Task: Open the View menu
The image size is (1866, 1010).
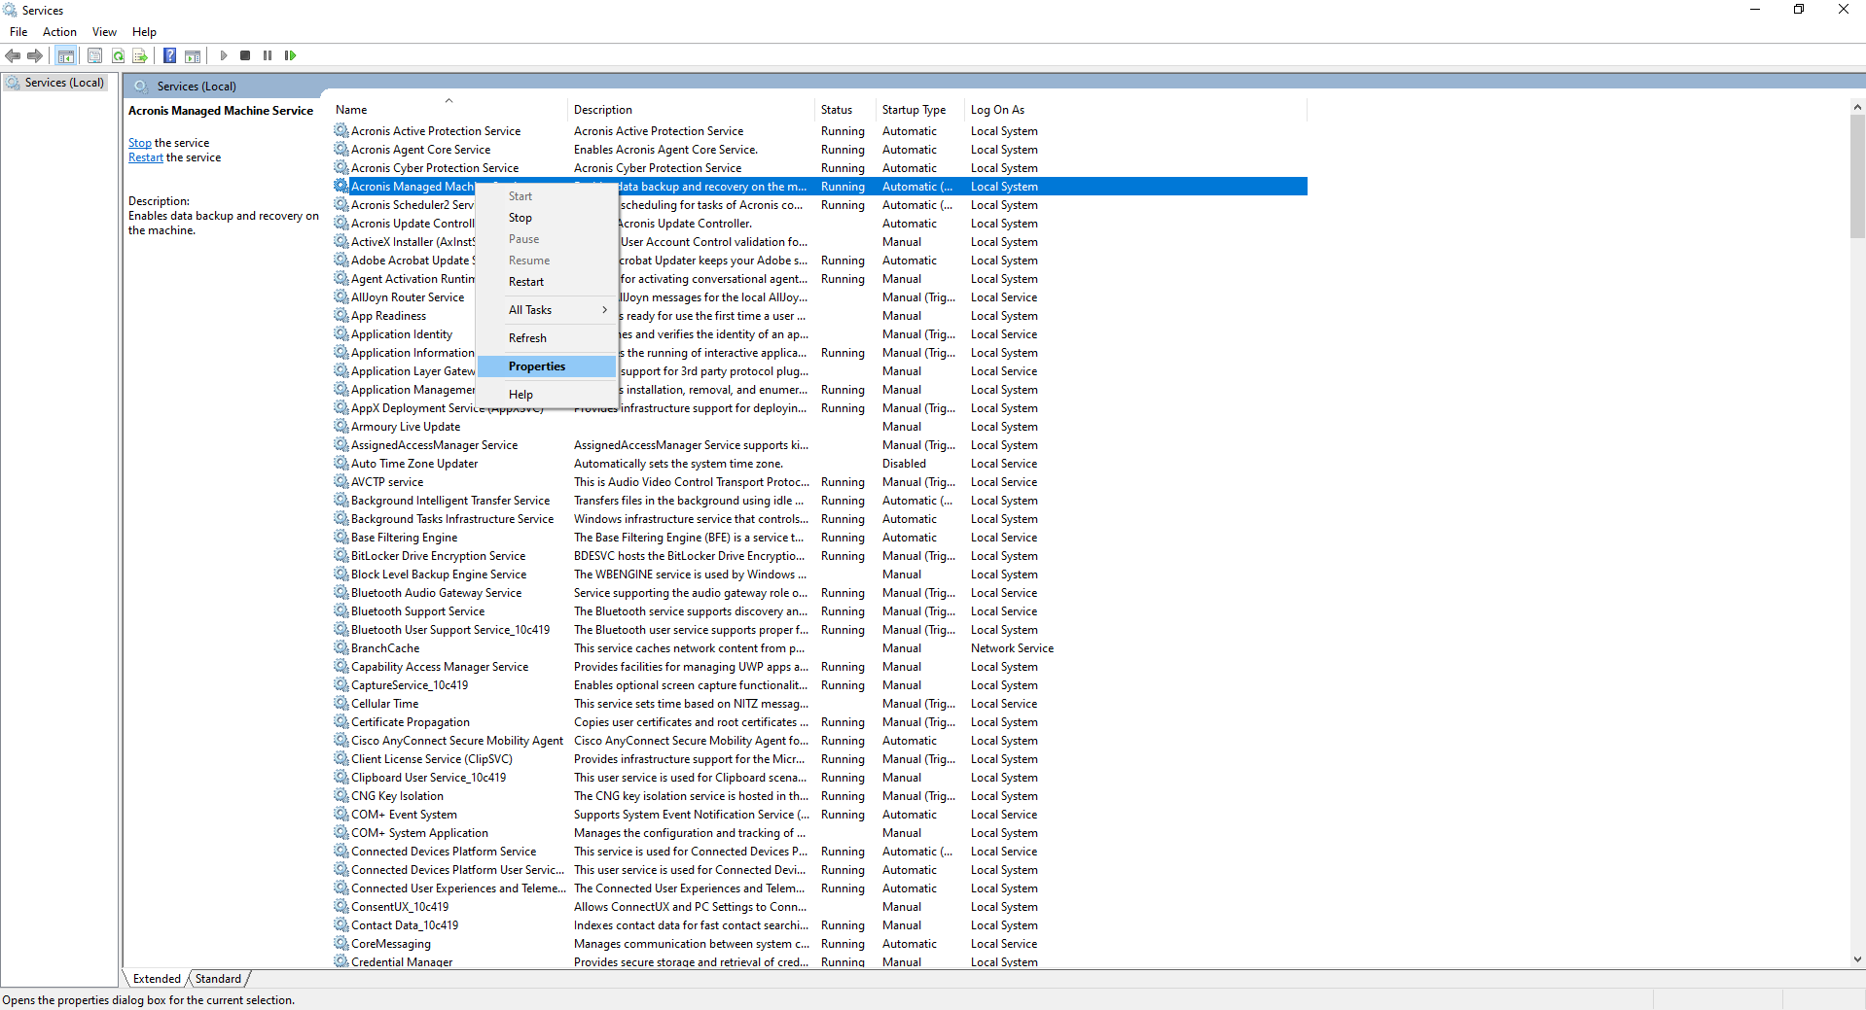Action: coord(104,32)
